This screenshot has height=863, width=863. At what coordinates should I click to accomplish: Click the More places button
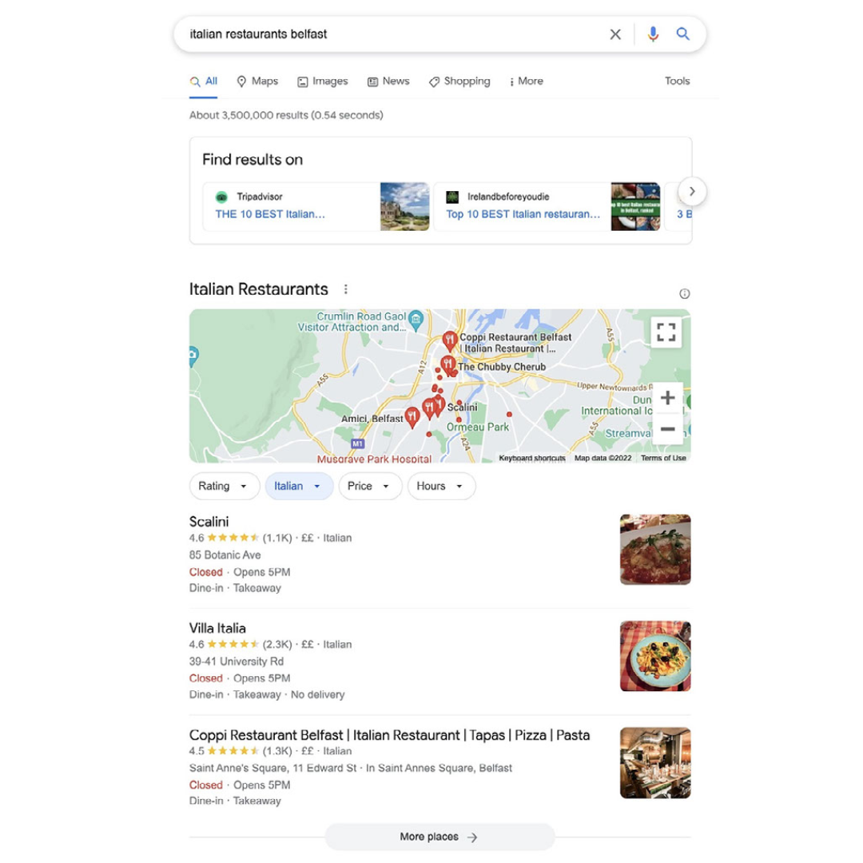tap(439, 837)
